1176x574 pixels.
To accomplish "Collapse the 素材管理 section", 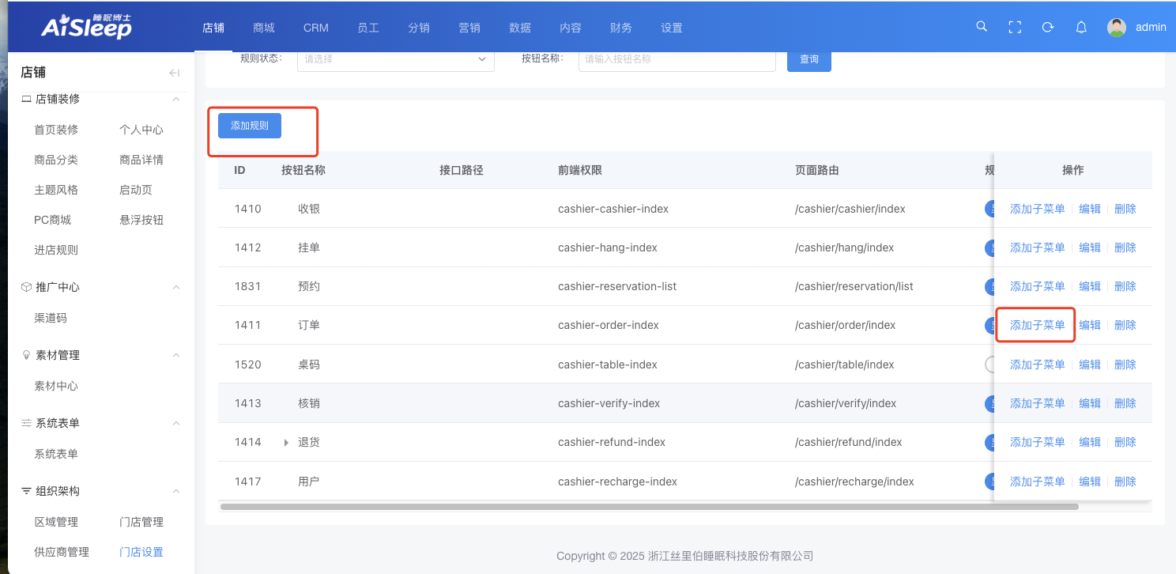I will [176, 355].
